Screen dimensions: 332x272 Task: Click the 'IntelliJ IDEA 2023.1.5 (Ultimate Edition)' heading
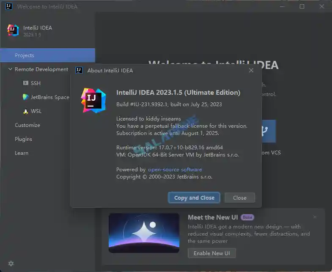pyautogui.click(x=178, y=93)
